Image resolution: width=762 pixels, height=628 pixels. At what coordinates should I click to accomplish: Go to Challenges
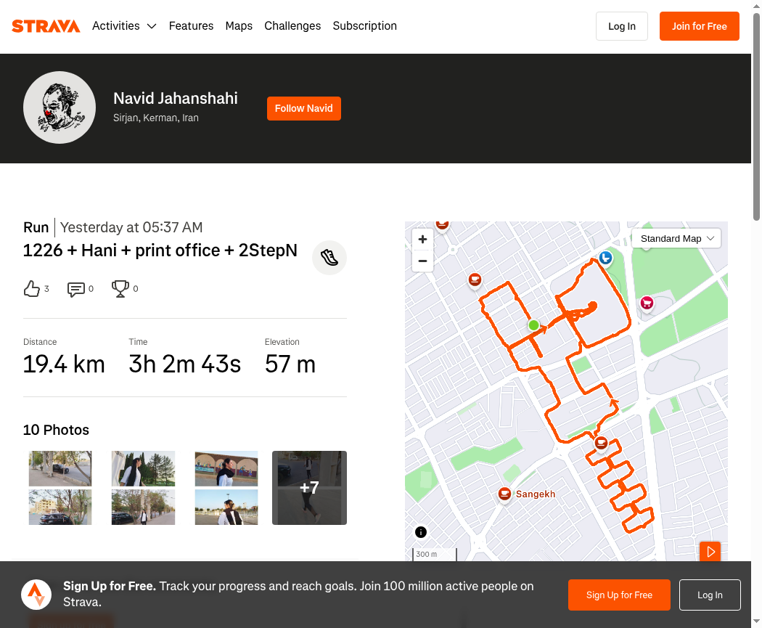click(x=292, y=25)
